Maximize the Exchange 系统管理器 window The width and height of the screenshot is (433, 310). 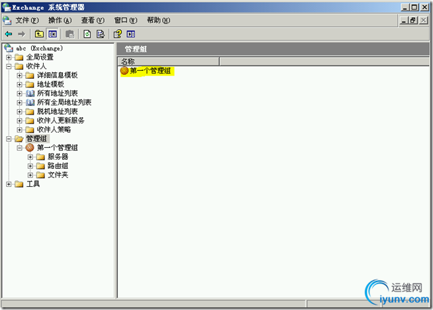click(x=414, y=7)
